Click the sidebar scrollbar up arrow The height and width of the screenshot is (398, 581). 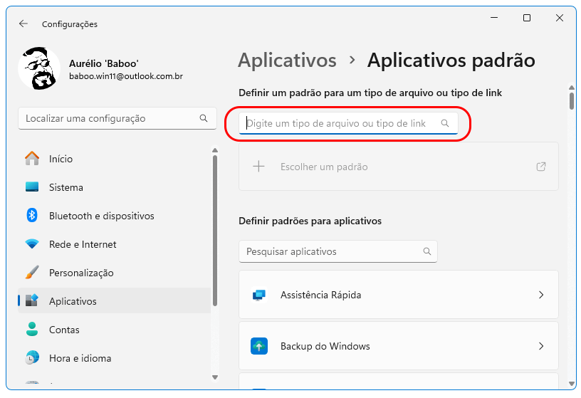point(215,150)
